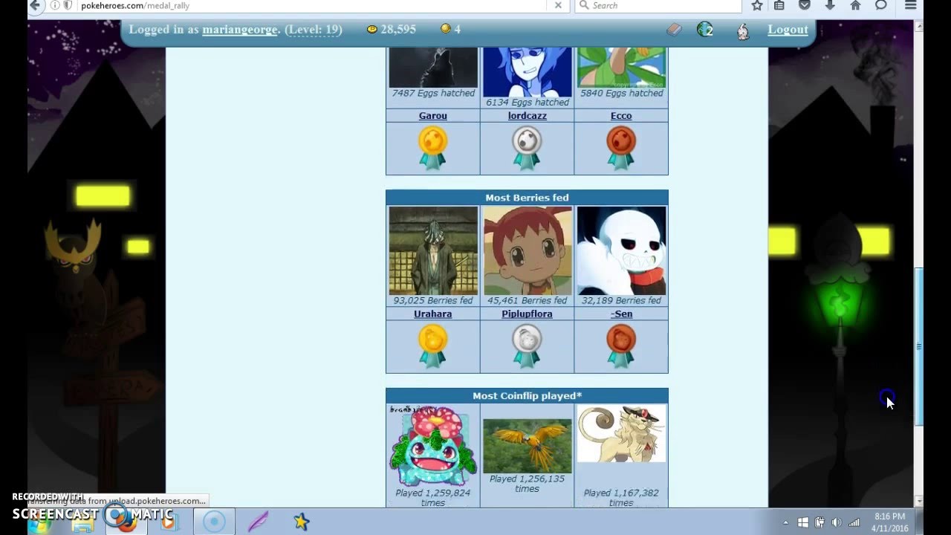951x535 pixels.
Task: Click the page vertical scrollbar thumb
Action: 919,346
